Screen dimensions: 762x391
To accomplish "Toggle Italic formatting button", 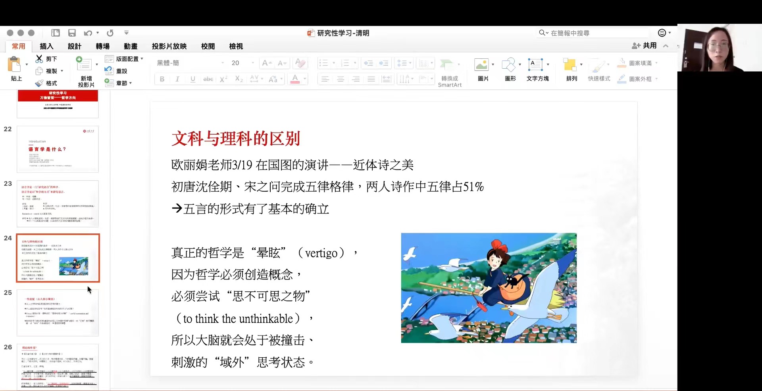I will pyautogui.click(x=177, y=79).
